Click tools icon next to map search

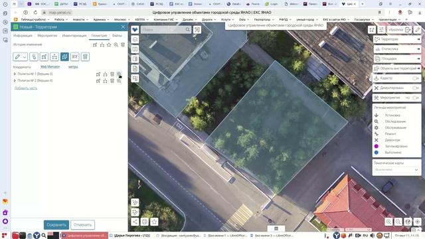point(197,29)
